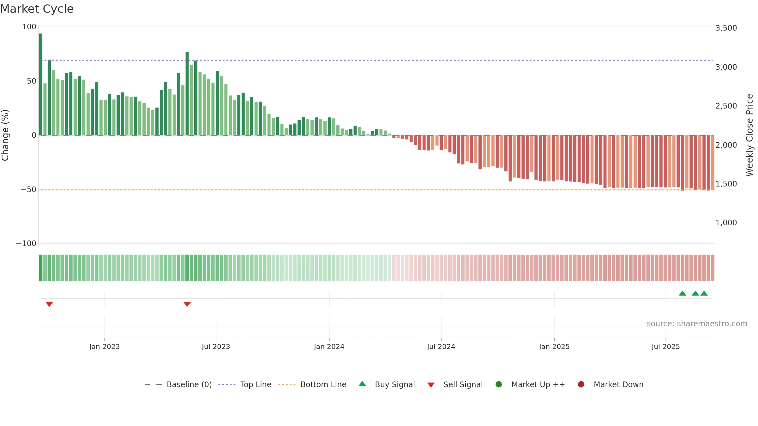
Task: Click the palest pink heat strip cell at color transition
Action: [x=394, y=268]
